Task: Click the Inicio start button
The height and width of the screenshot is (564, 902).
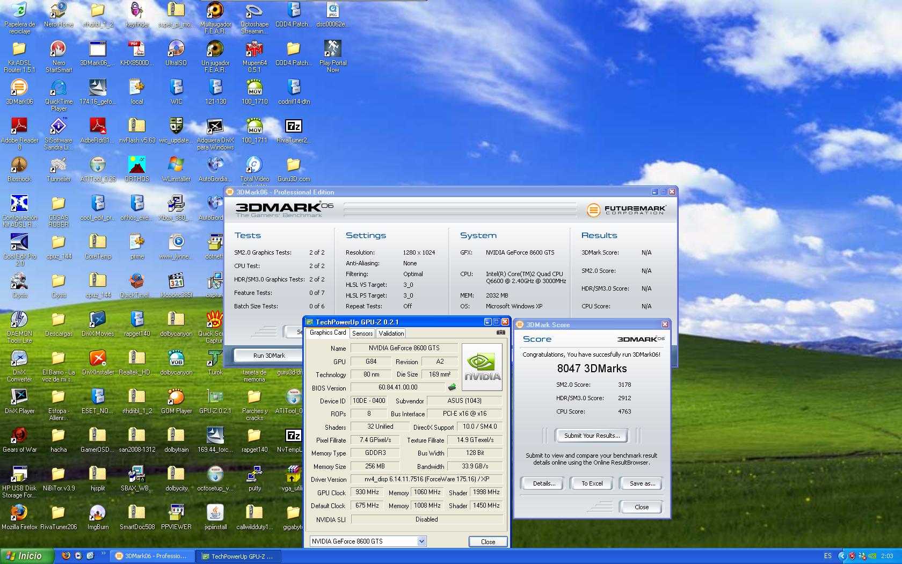Action: [27, 556]
